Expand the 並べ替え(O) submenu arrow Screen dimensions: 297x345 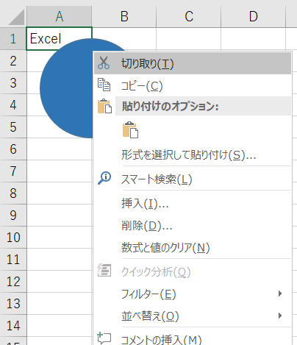pos(280,316)
